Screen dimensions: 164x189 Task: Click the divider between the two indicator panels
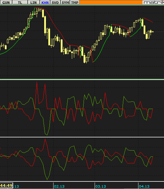(82, 137)
